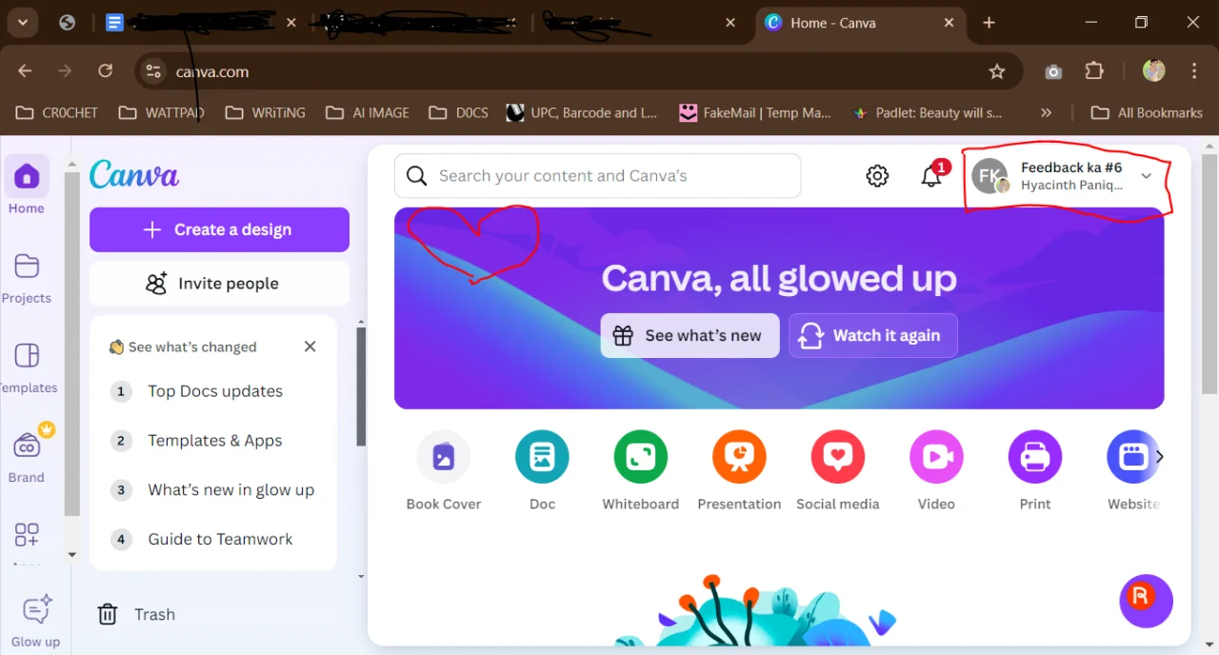Open the notifications bell

[x=931, y=176]
